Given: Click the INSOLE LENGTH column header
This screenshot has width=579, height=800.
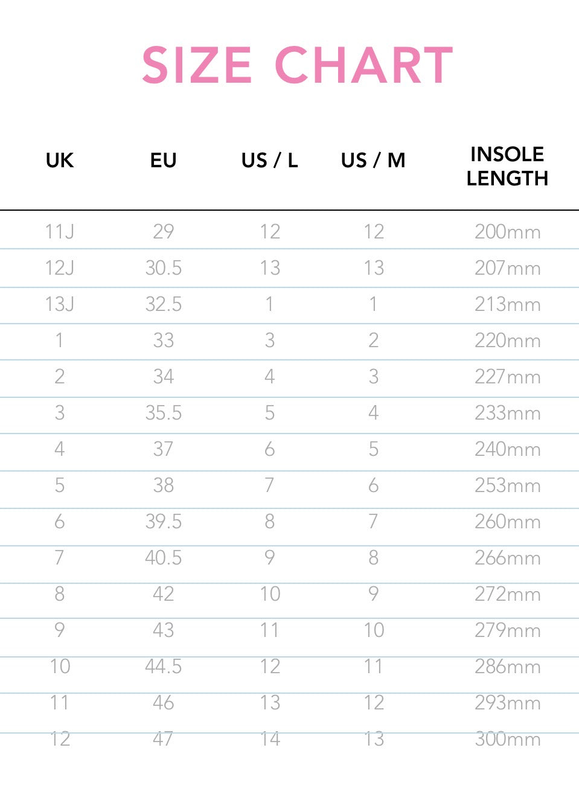Looking at the screenshot, I should (507, 166).
